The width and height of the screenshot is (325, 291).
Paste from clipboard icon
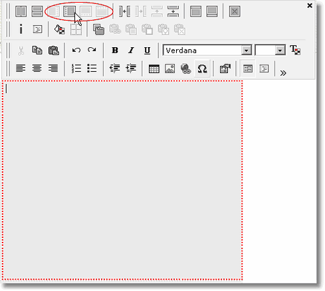coord(54,50)
